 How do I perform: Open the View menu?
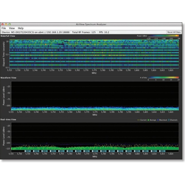(12, 28)
